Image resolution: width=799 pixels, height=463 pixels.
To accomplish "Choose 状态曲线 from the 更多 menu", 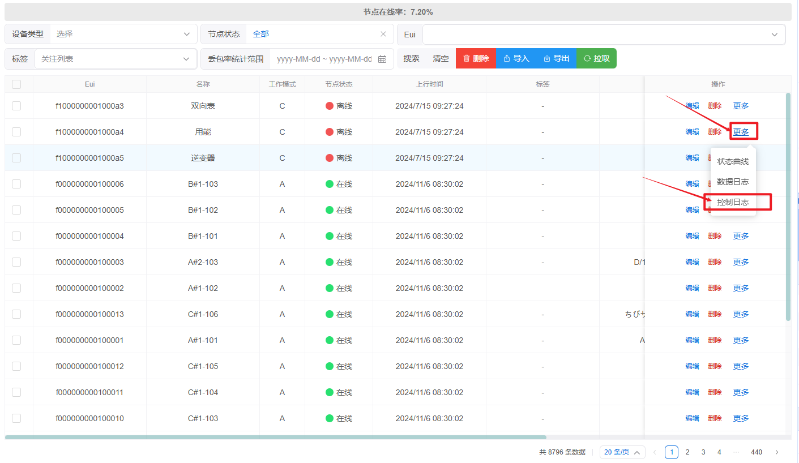I will point(733,161).
